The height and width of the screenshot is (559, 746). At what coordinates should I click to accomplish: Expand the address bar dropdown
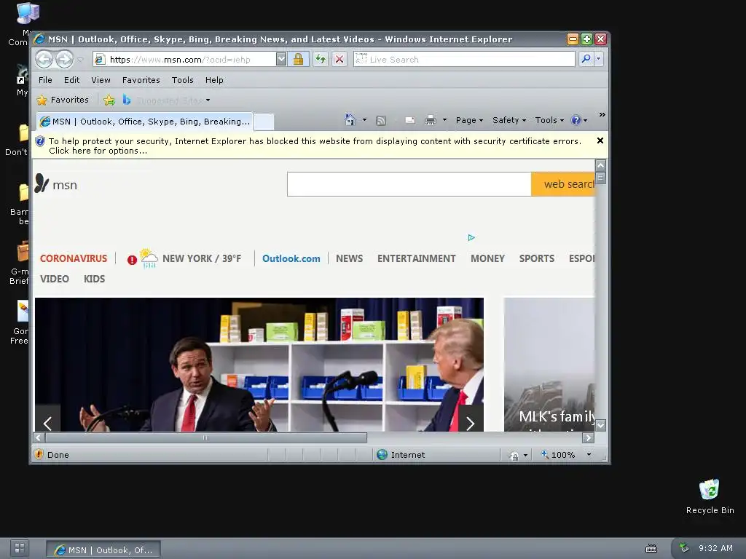(x=281, y=60)
